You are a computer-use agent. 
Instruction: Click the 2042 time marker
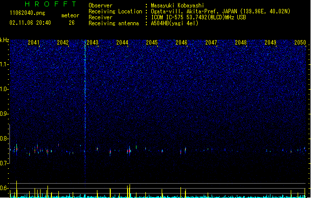coord(63,42)
